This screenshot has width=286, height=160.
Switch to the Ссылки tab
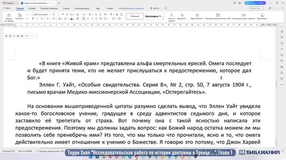coord(66,8)
